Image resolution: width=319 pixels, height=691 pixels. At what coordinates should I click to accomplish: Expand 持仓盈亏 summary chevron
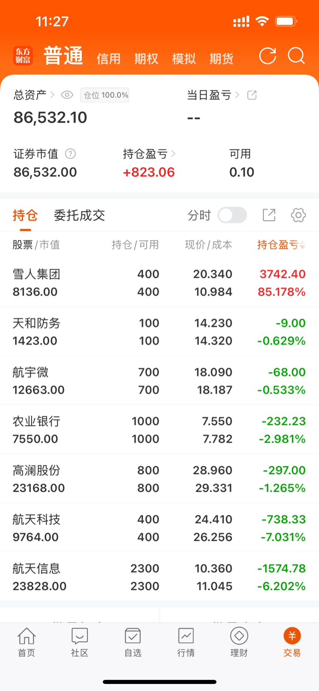click(x=174, y=154)
